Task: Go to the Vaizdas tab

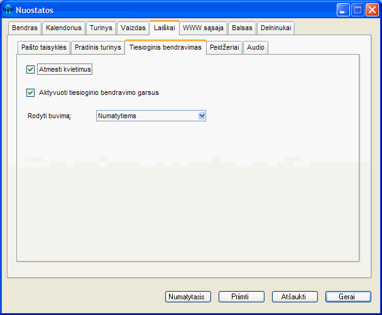Action: [133, 28]
